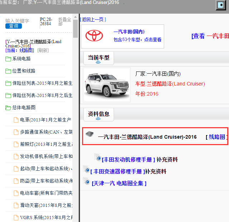This screenshot has width=229, height=222.
Task: Open 电动车窗(所有车门带防夹 entry
Action: tap(46, 193)
